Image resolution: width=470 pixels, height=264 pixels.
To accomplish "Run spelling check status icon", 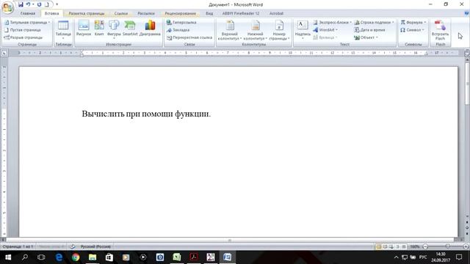I will coord(73,246).
